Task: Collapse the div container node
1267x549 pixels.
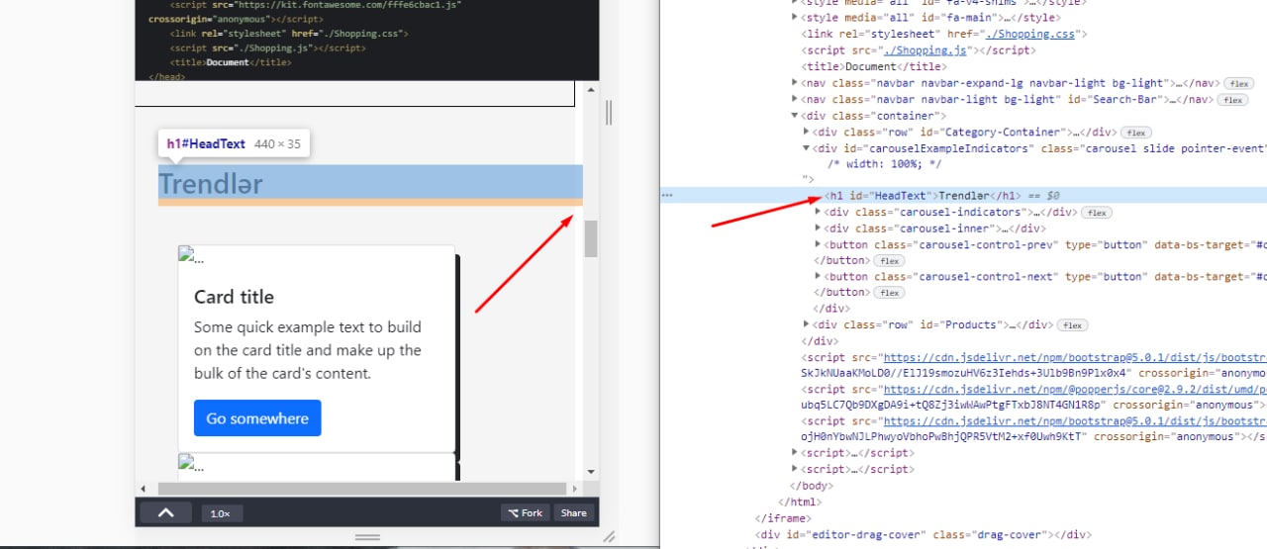Action: (x=795, y=116)
